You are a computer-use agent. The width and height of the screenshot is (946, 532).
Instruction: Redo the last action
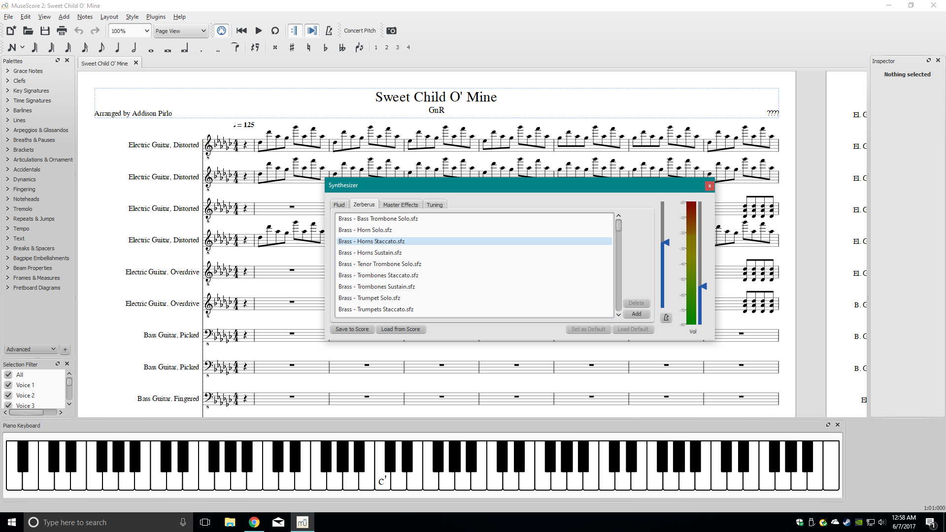[95, 31]
